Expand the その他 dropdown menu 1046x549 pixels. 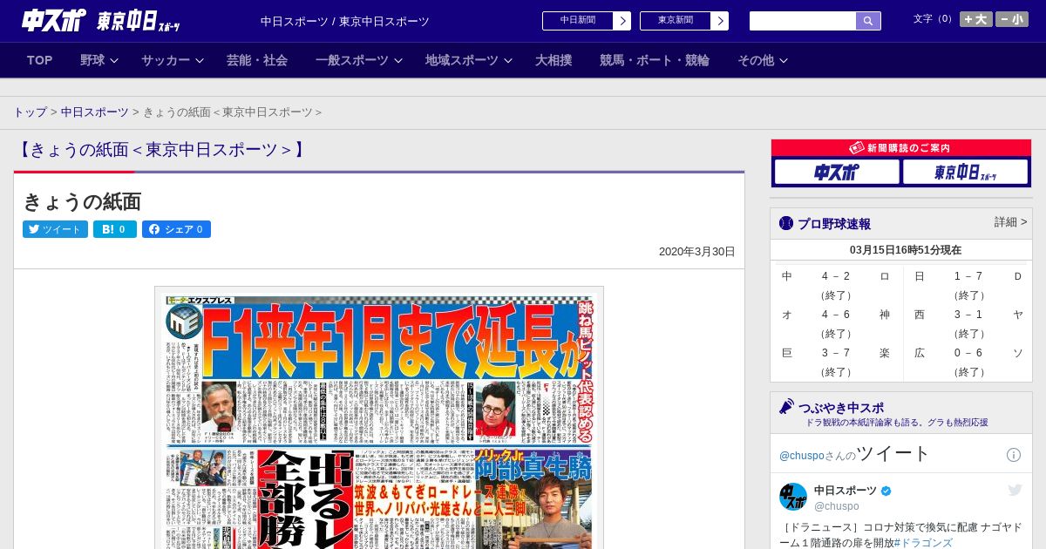(x=763, y=60)
